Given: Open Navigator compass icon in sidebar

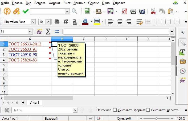Looking at the screenshot, I should point(182,71).
